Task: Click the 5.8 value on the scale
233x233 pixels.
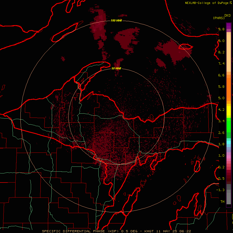Action: pyautogui.click(x=221, y=86)
